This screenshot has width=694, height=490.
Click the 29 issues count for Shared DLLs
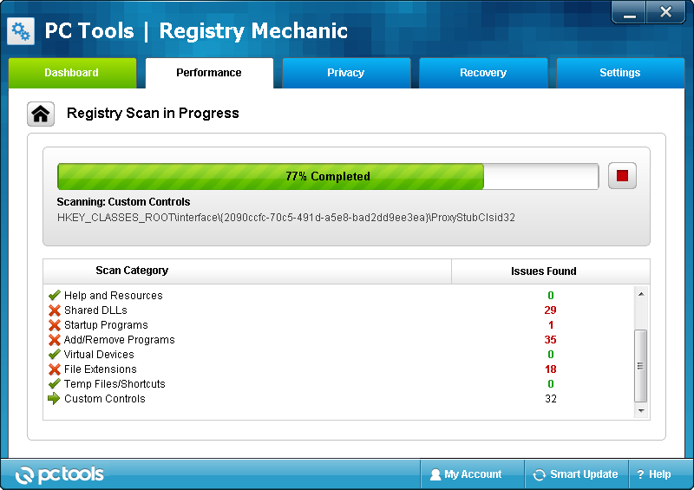[550, 310]
